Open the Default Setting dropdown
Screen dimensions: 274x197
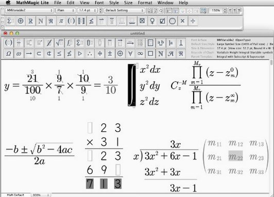coord(124,10)
